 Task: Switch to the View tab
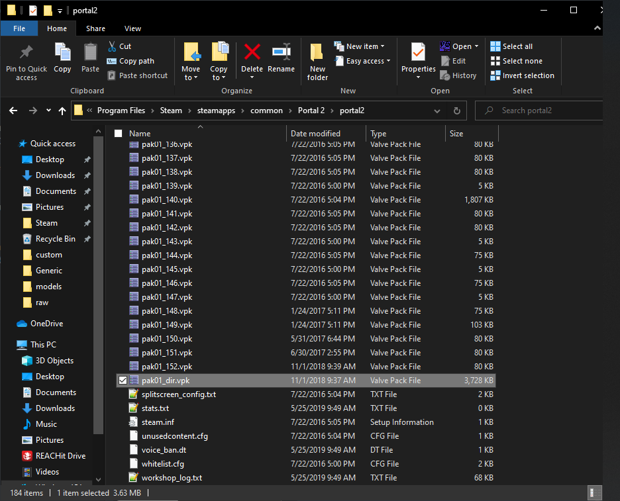(x=132, y=28)
